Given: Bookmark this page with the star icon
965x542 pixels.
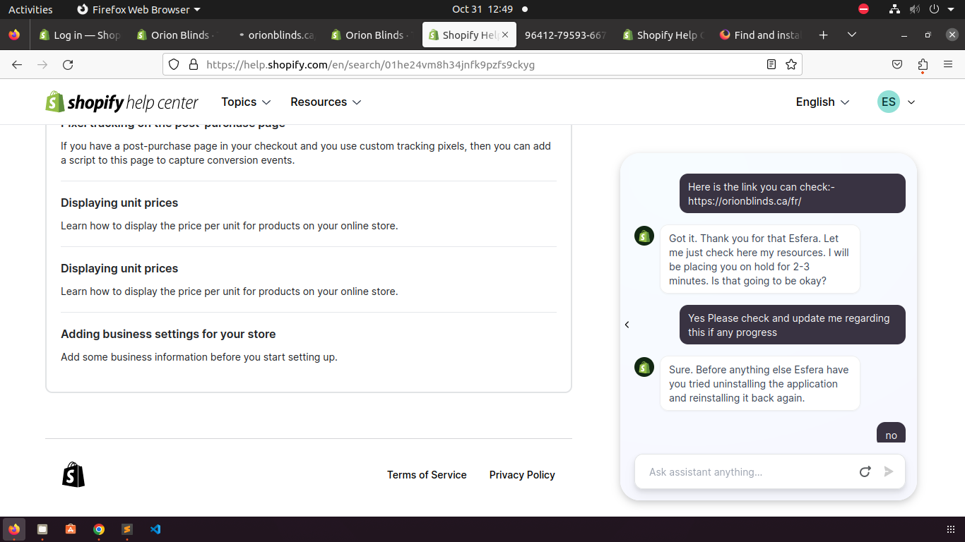Looking at the screenshot, I should pos(791,65).
